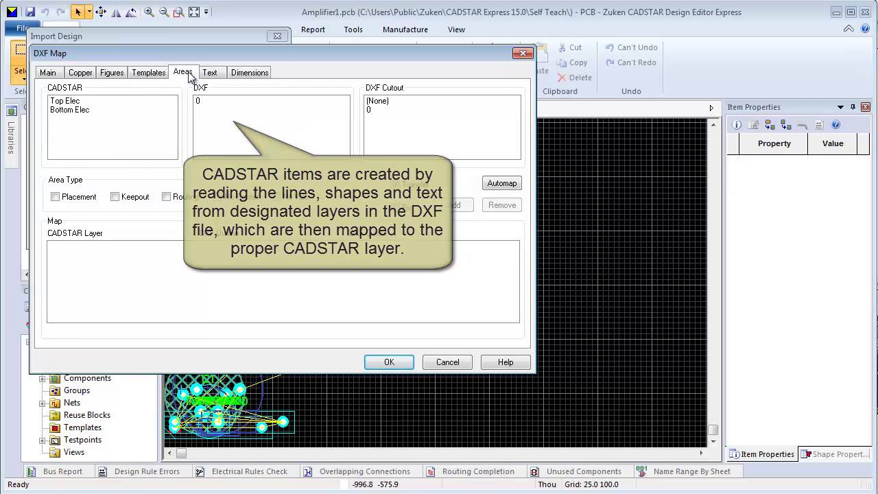Click the Rotate mirror tool icon
Screen dimensions: 878x494
[132, 12]
